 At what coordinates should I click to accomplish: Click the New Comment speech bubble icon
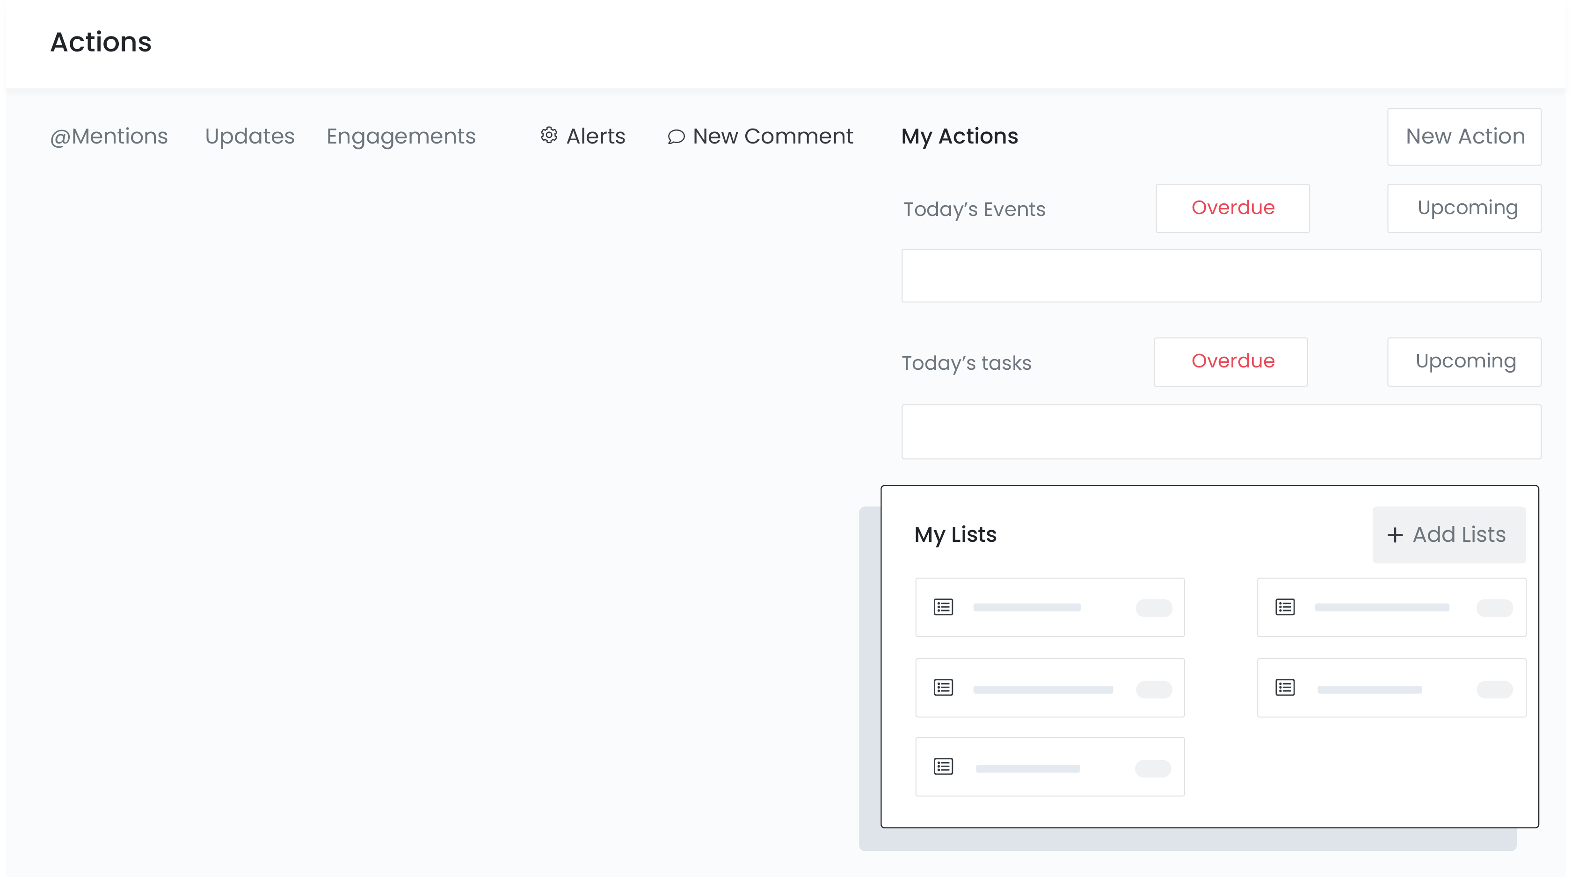tap(676, 137)
